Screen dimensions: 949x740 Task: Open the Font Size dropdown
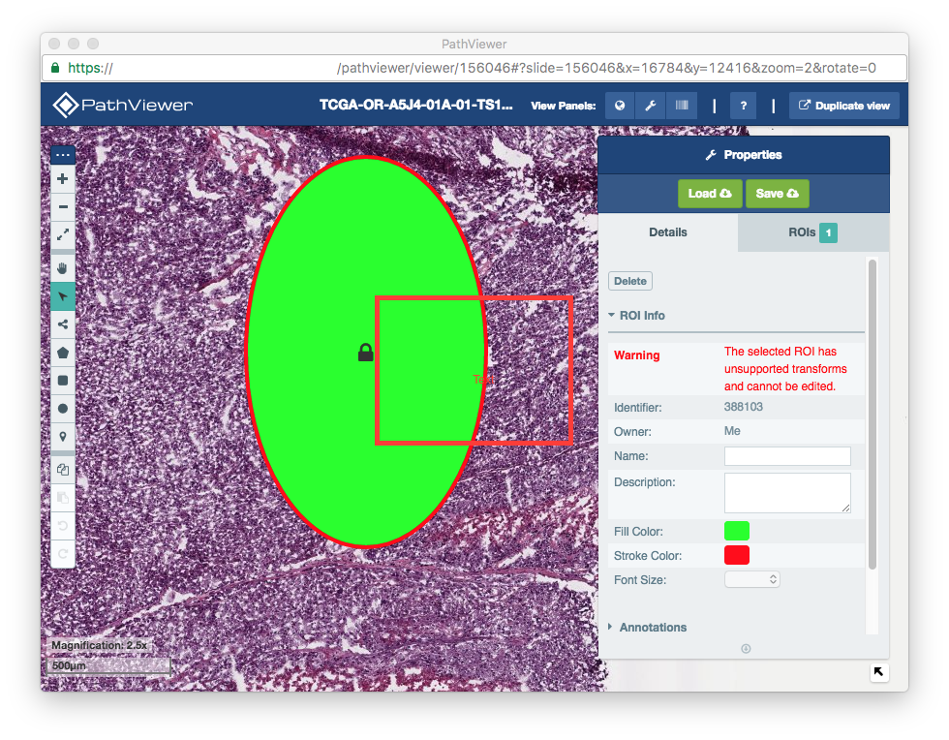click(x=752, y=578)
